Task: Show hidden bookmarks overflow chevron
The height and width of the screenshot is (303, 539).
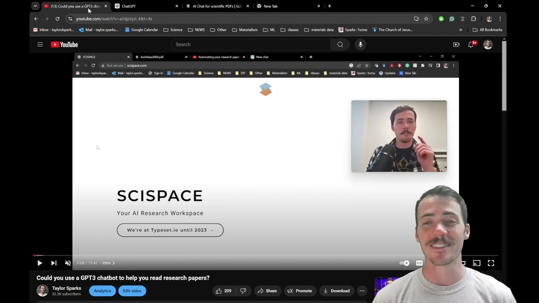Action: [460, 30]
